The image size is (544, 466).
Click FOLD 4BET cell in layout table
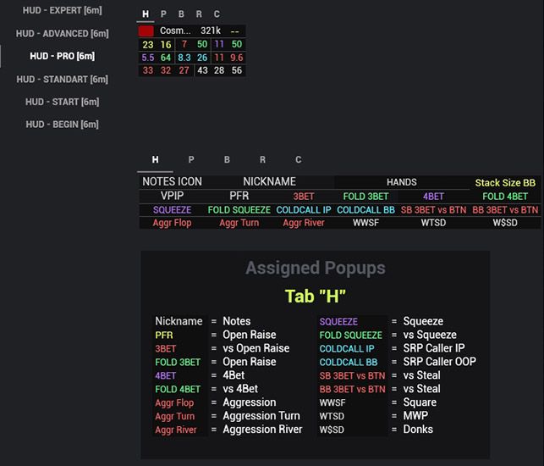point(505,197)
